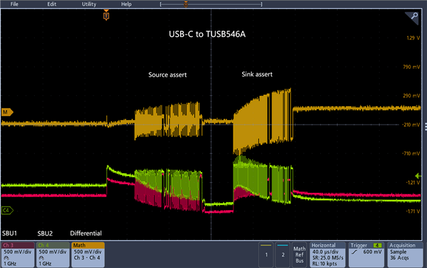Open the File menu
This screenshot has width=427, height=268.
pyautogui.click(x=14, y=4)
